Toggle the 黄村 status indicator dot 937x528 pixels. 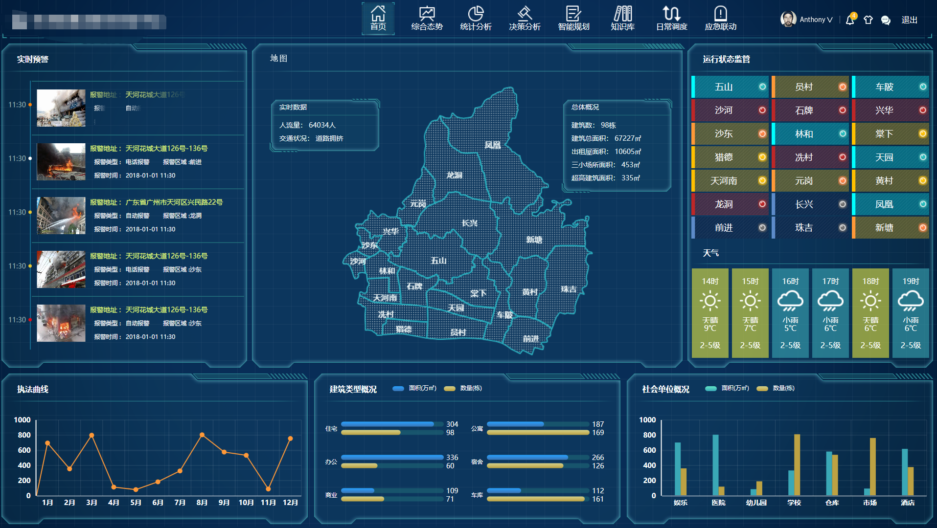point(923,180)
